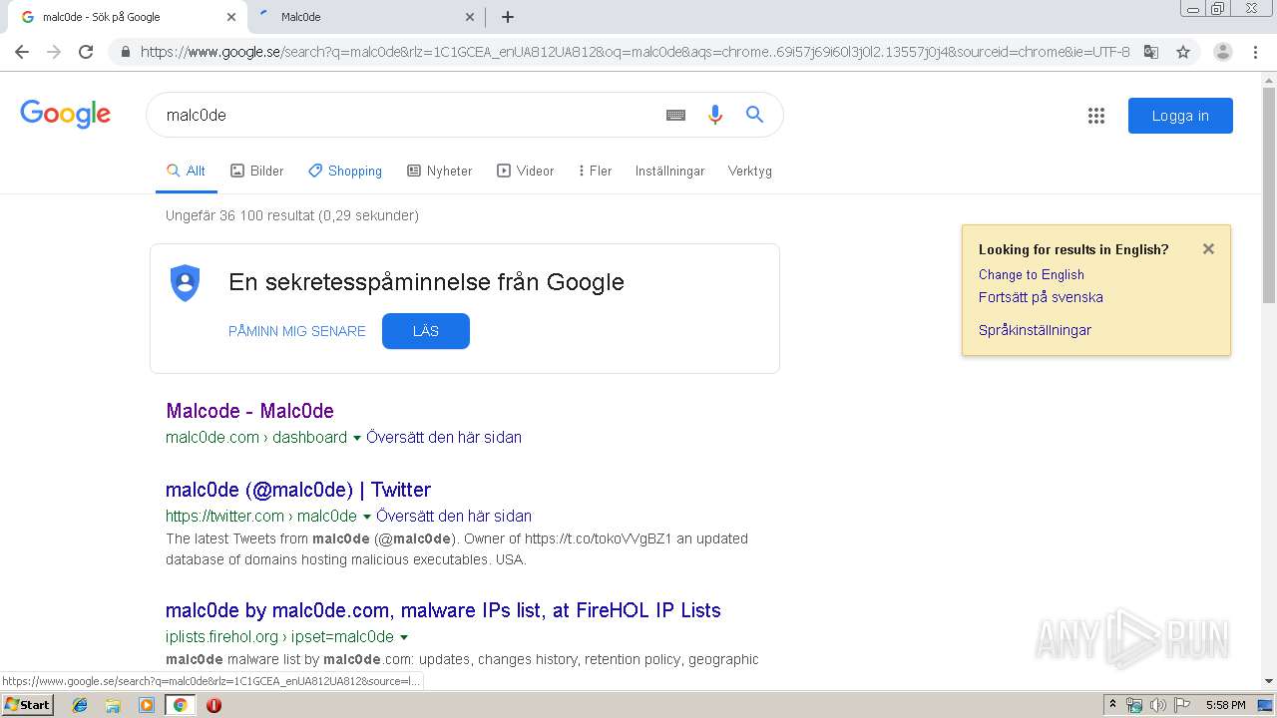
Task: Expand the dropdown arrow next to iplists.firehol.org › ipset=malc0de
Action: tap(404, 637)
